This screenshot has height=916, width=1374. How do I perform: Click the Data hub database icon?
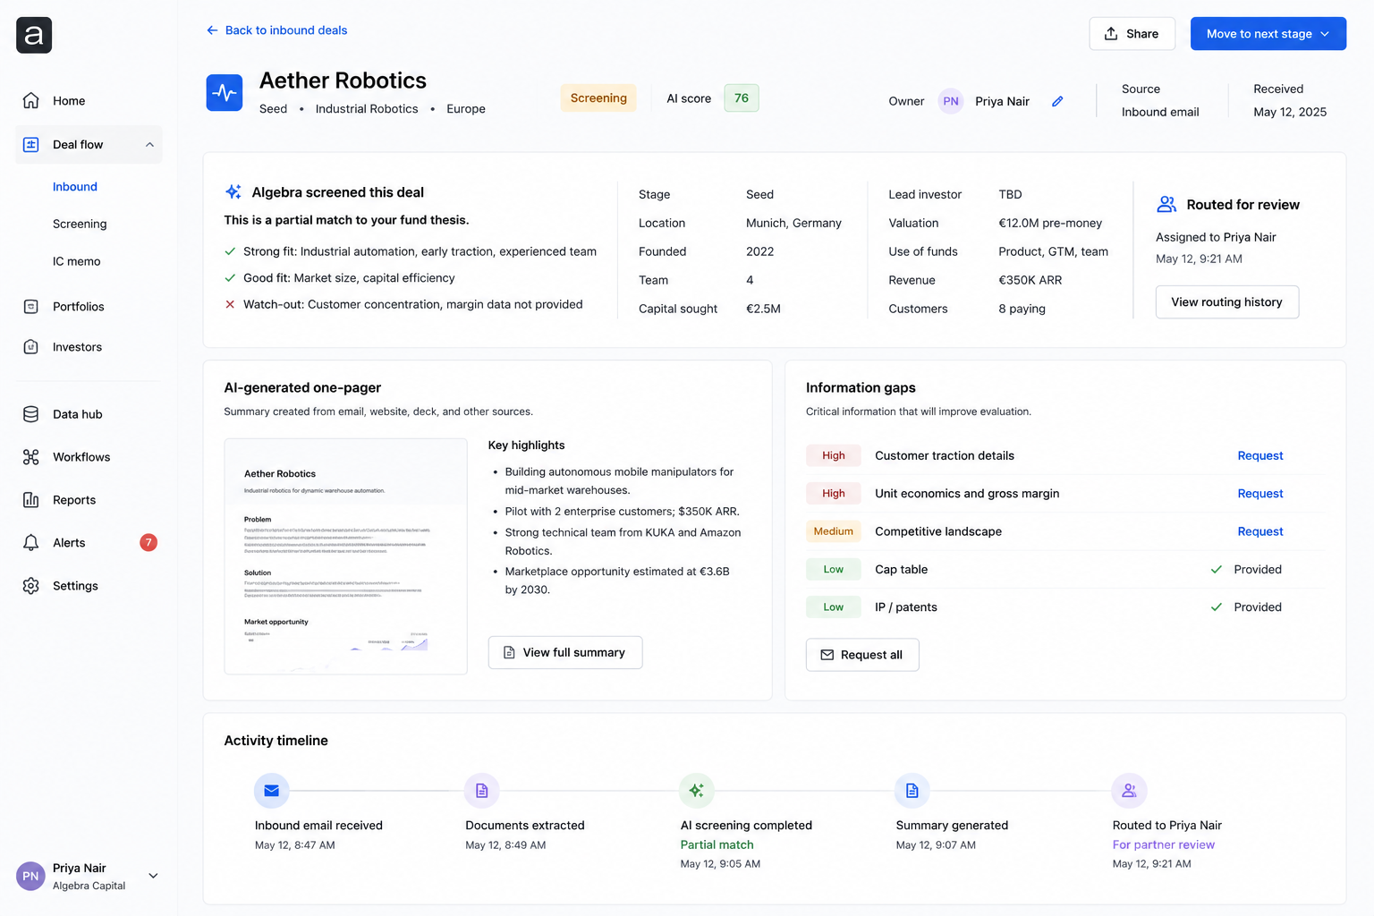[31, 414]
